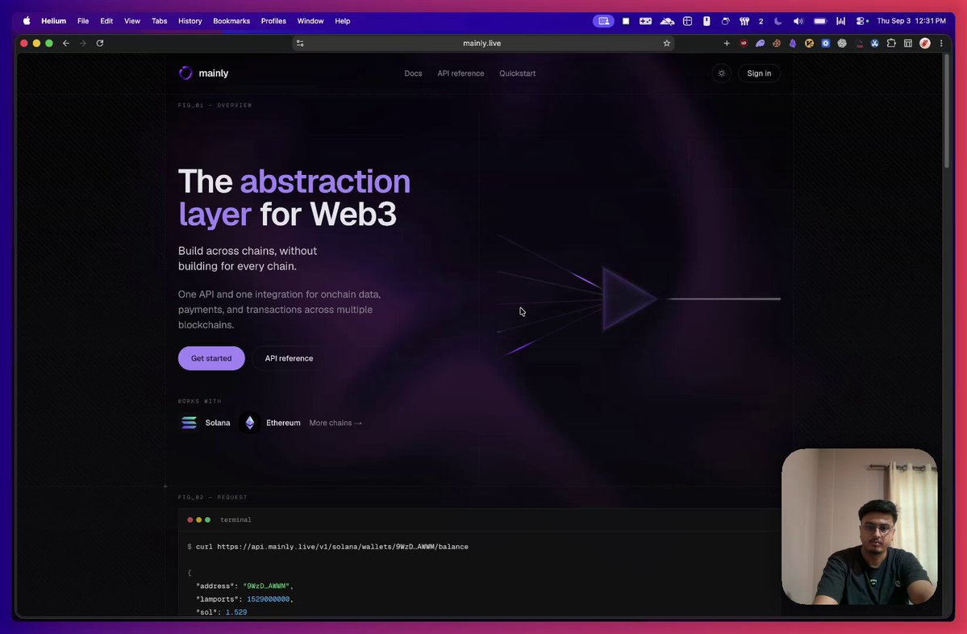967x634 pixels.
Task: Open the Helium app menu
Action: click(x=54, y=21)
